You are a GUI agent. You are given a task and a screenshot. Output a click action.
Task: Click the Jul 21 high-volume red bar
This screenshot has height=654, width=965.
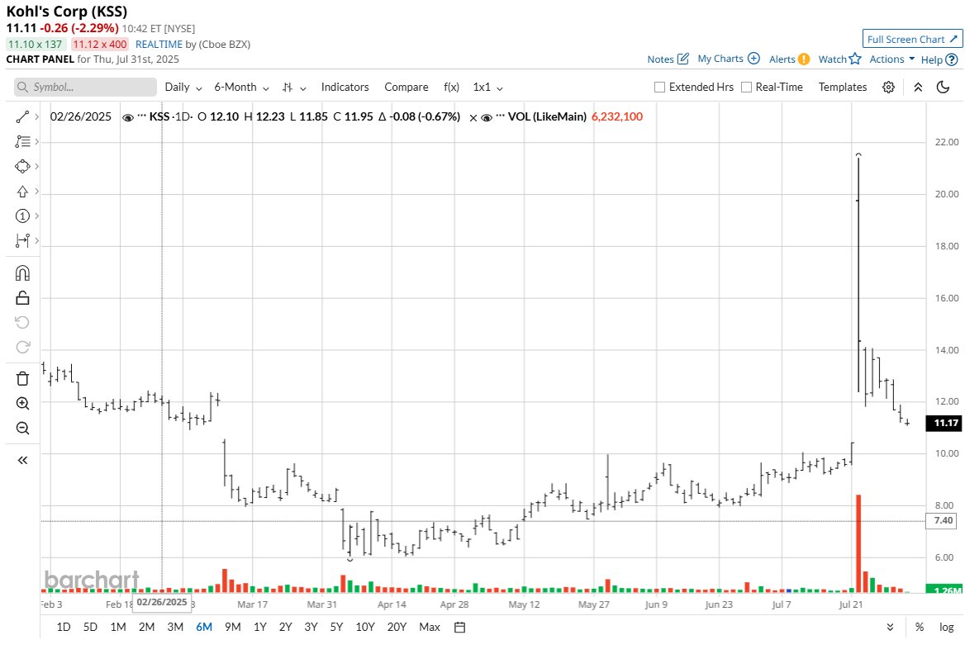tap(858, 543)
